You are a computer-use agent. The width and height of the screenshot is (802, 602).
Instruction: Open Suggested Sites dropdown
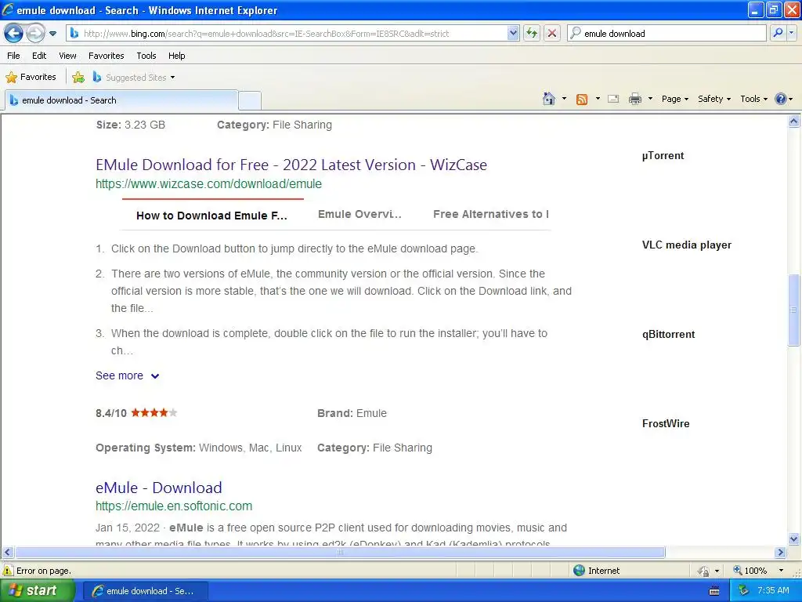pos(134,78)
